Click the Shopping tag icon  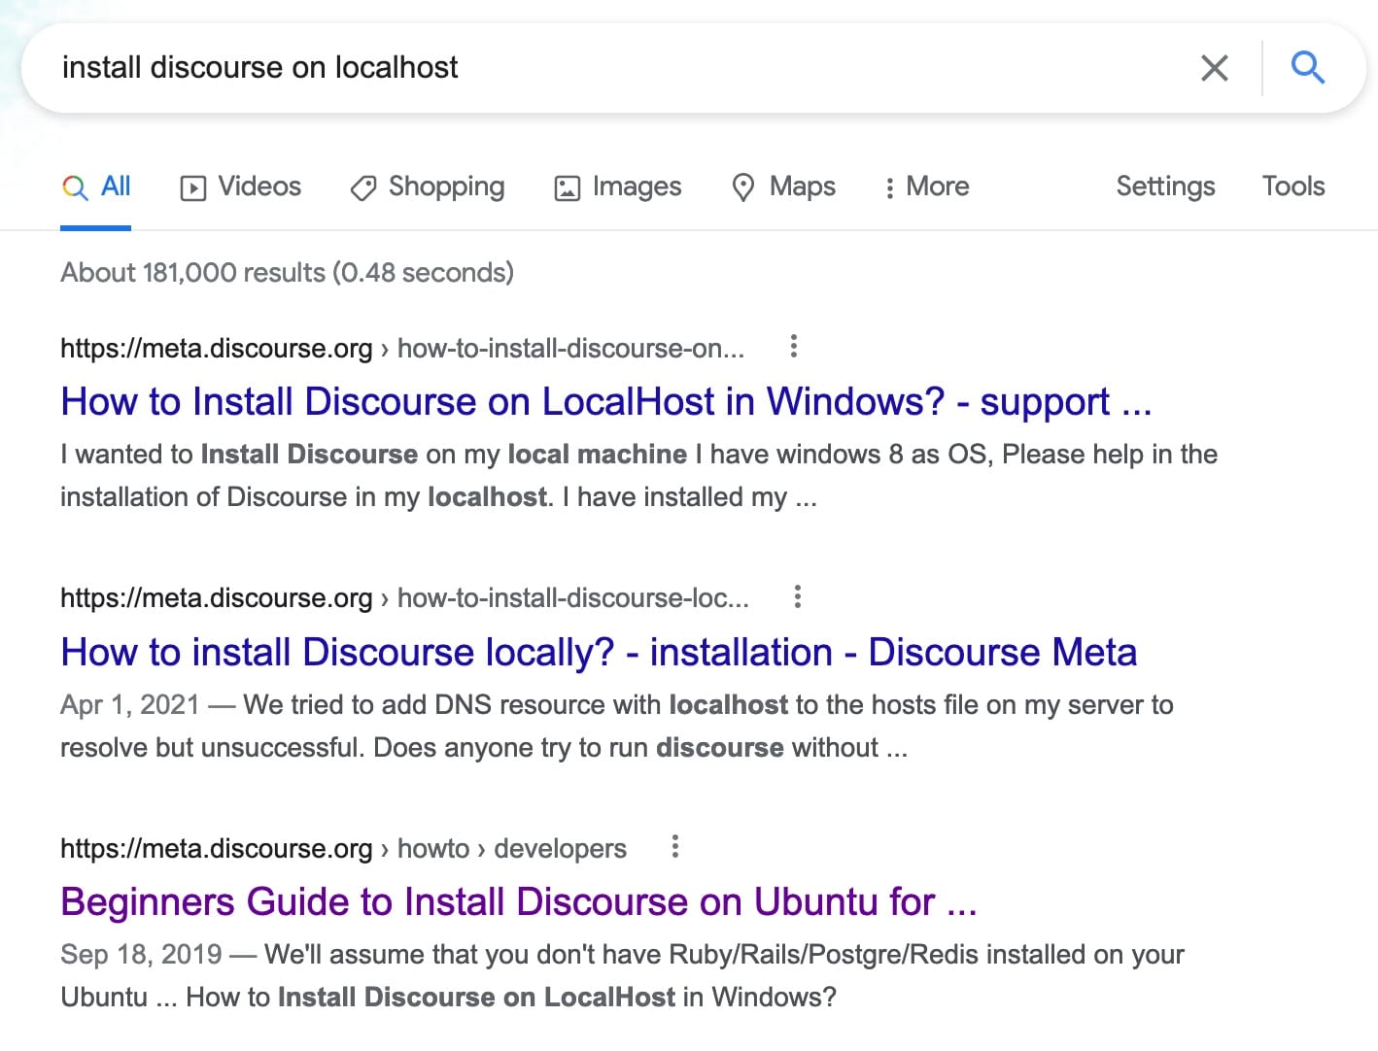pos(363,186)
